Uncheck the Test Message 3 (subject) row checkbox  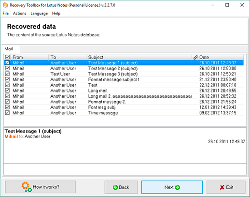pos(7,74)
